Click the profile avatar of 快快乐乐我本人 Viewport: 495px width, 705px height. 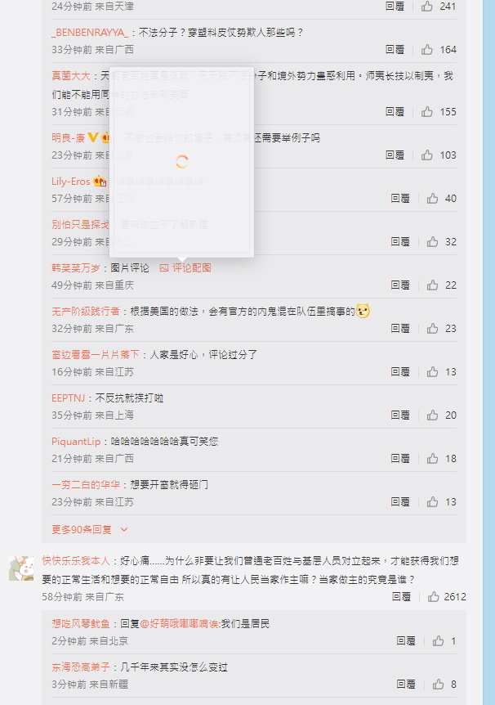pyautogui.click(x=21, y=568)
